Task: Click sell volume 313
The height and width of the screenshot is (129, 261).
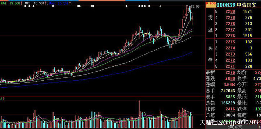Action: (248, 24)
